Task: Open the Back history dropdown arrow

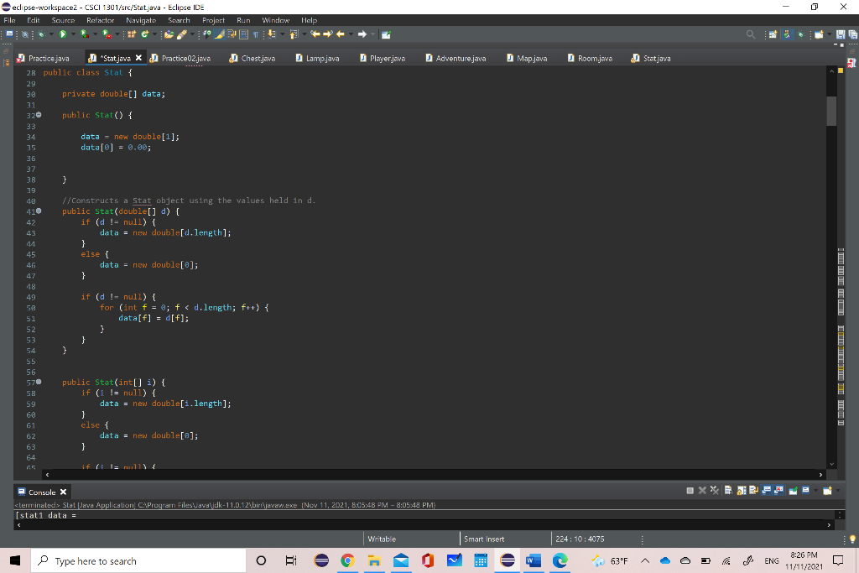Action: [x=351, y=34]
